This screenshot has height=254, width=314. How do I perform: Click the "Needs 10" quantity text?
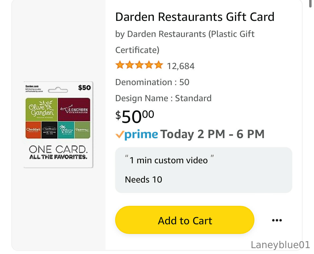(143, 180)
